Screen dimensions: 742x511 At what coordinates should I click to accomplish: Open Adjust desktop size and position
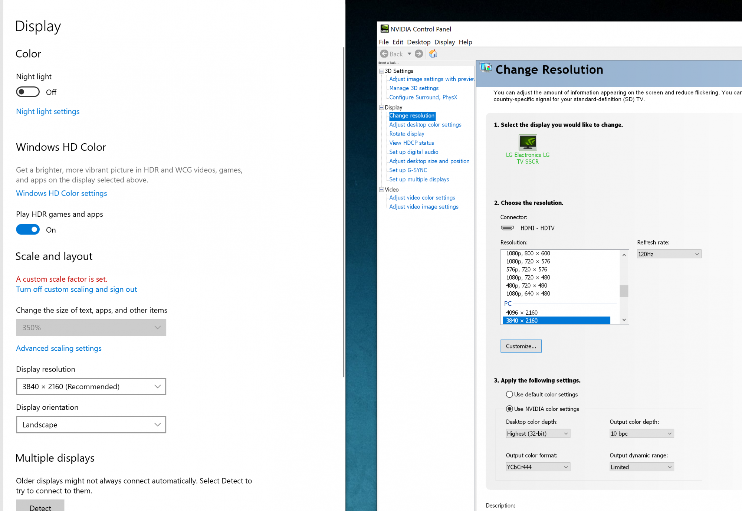(x=429, y=161)
